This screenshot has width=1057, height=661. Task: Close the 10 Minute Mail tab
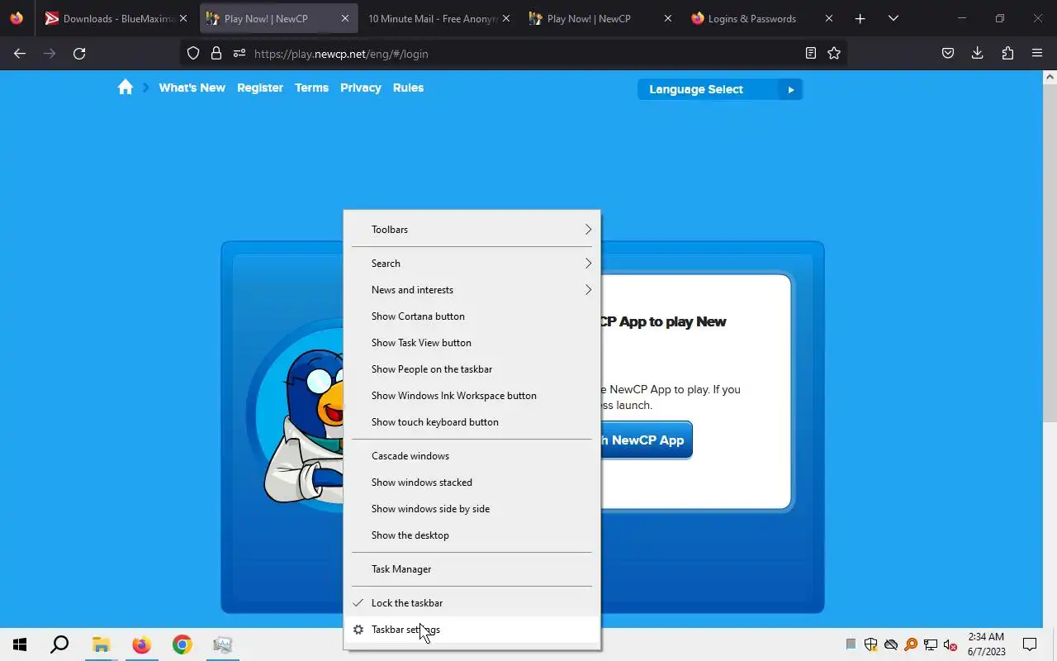(506, 18)
